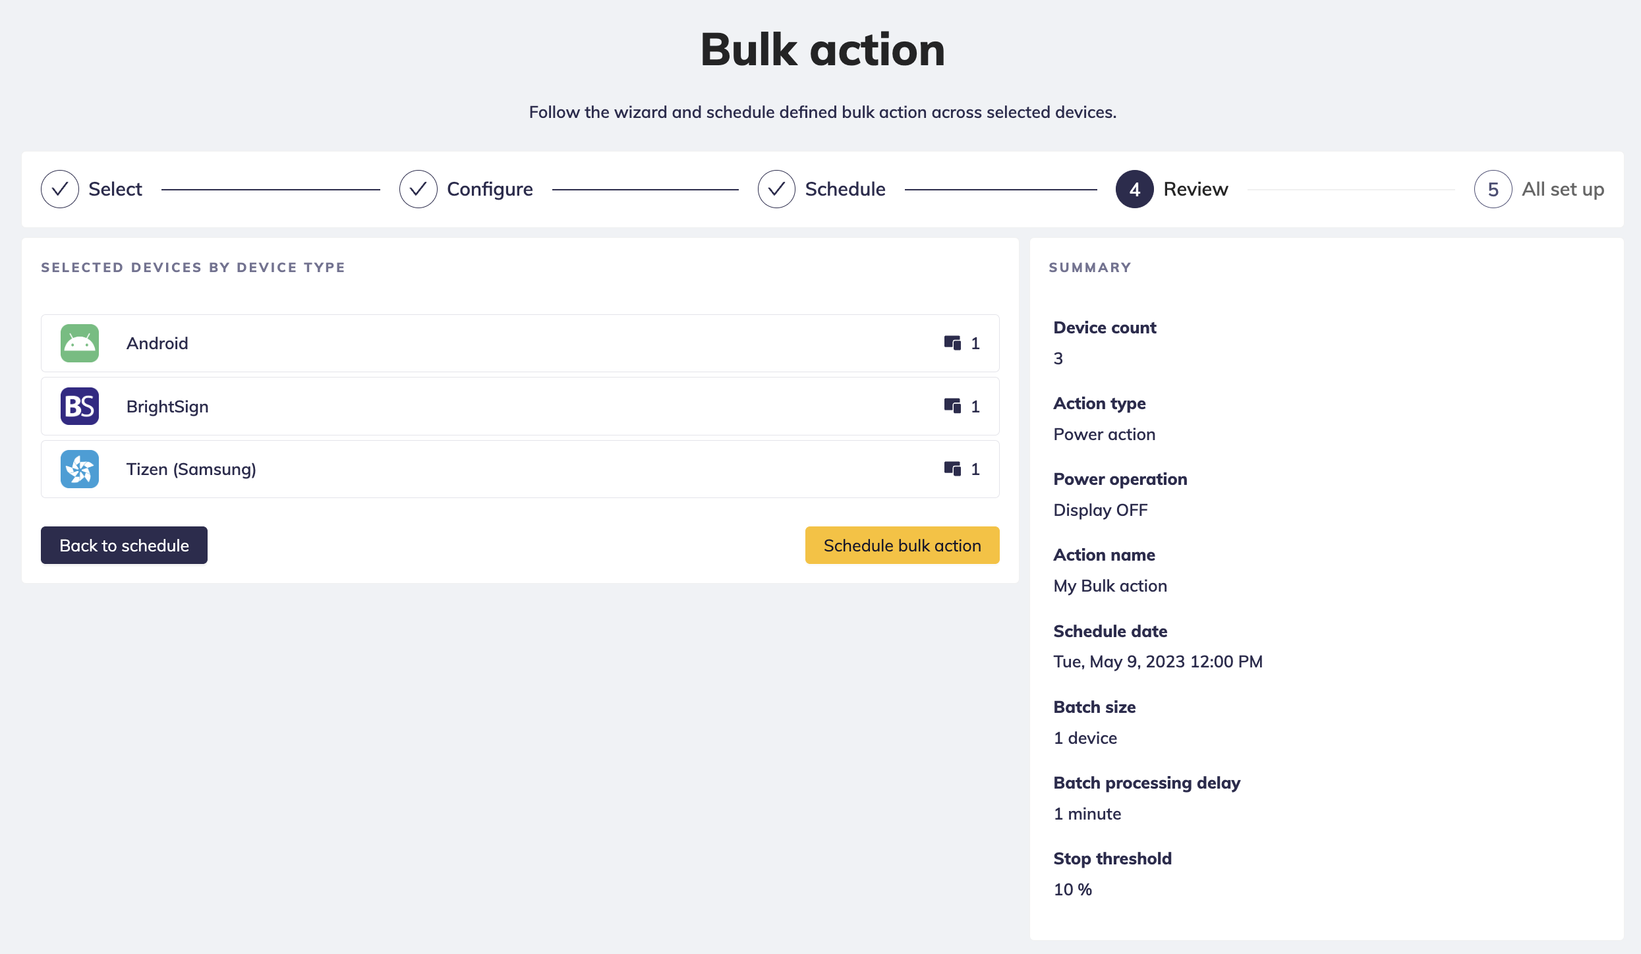This screenshot has width=1641, height=954.
Task: Click the device count icon in Android row
Action: [x=952, y=343]
